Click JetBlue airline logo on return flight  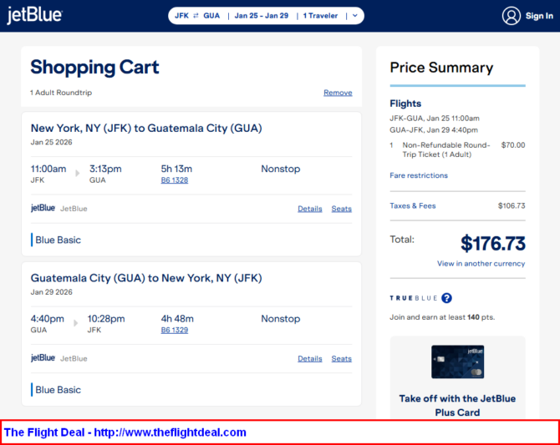coord(43,358)
